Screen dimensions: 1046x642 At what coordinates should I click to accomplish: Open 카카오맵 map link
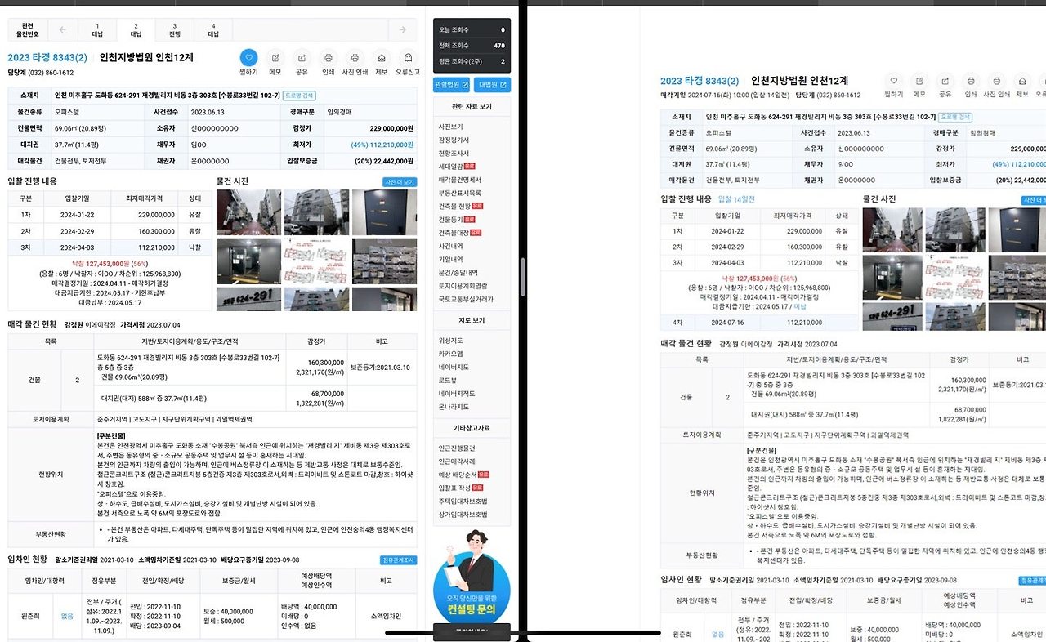tap(451, 354)
